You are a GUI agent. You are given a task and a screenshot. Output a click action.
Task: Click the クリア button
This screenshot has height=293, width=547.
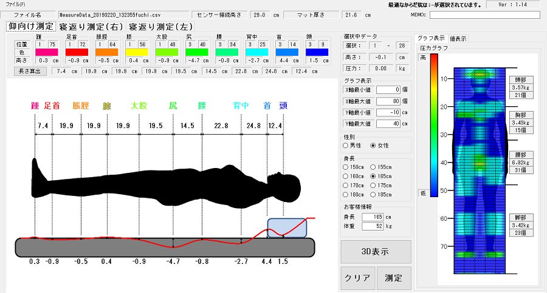click(x=357, y=278)
